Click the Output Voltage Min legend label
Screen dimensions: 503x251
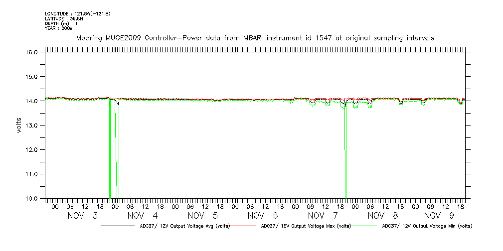click(x=426, y=226)
